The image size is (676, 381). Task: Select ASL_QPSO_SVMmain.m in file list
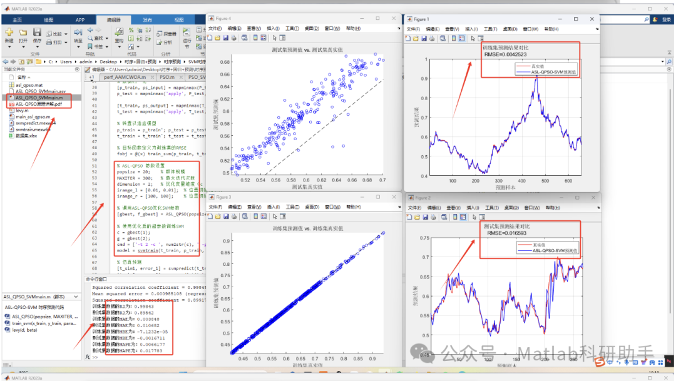click(39, 98)
